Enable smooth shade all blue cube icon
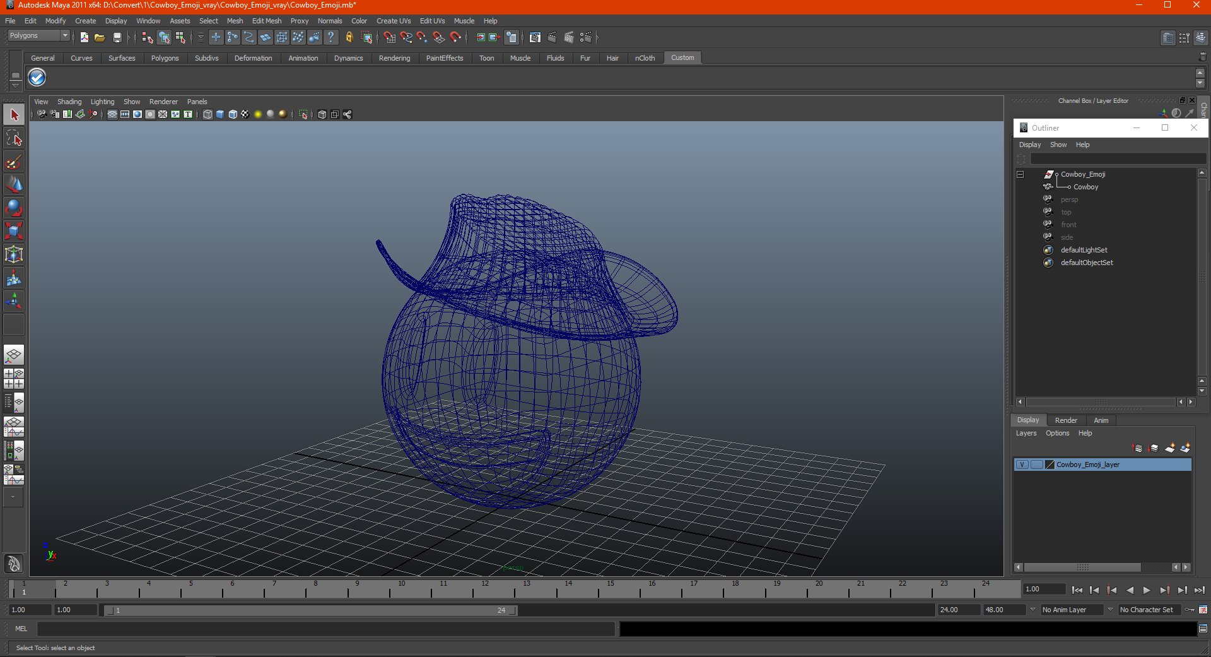Image resolution: width=1211 pixels, height=657 pixels. [x=220, y=114]
